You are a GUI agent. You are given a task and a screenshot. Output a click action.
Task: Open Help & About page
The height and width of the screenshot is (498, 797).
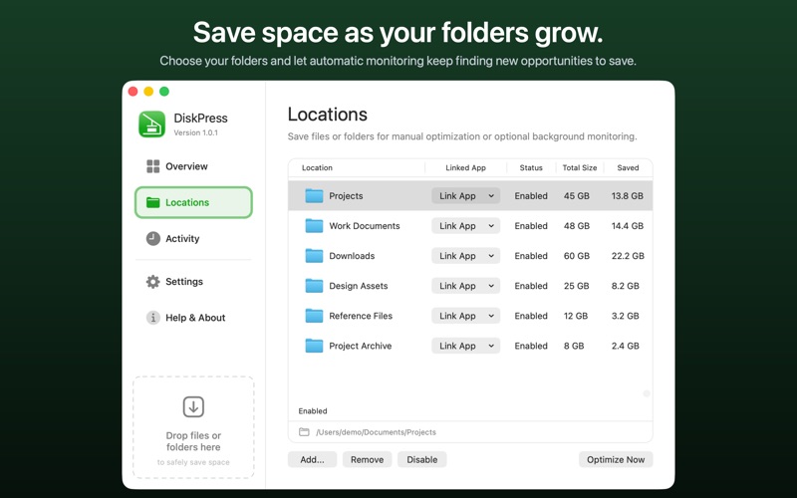pos(193,318)
